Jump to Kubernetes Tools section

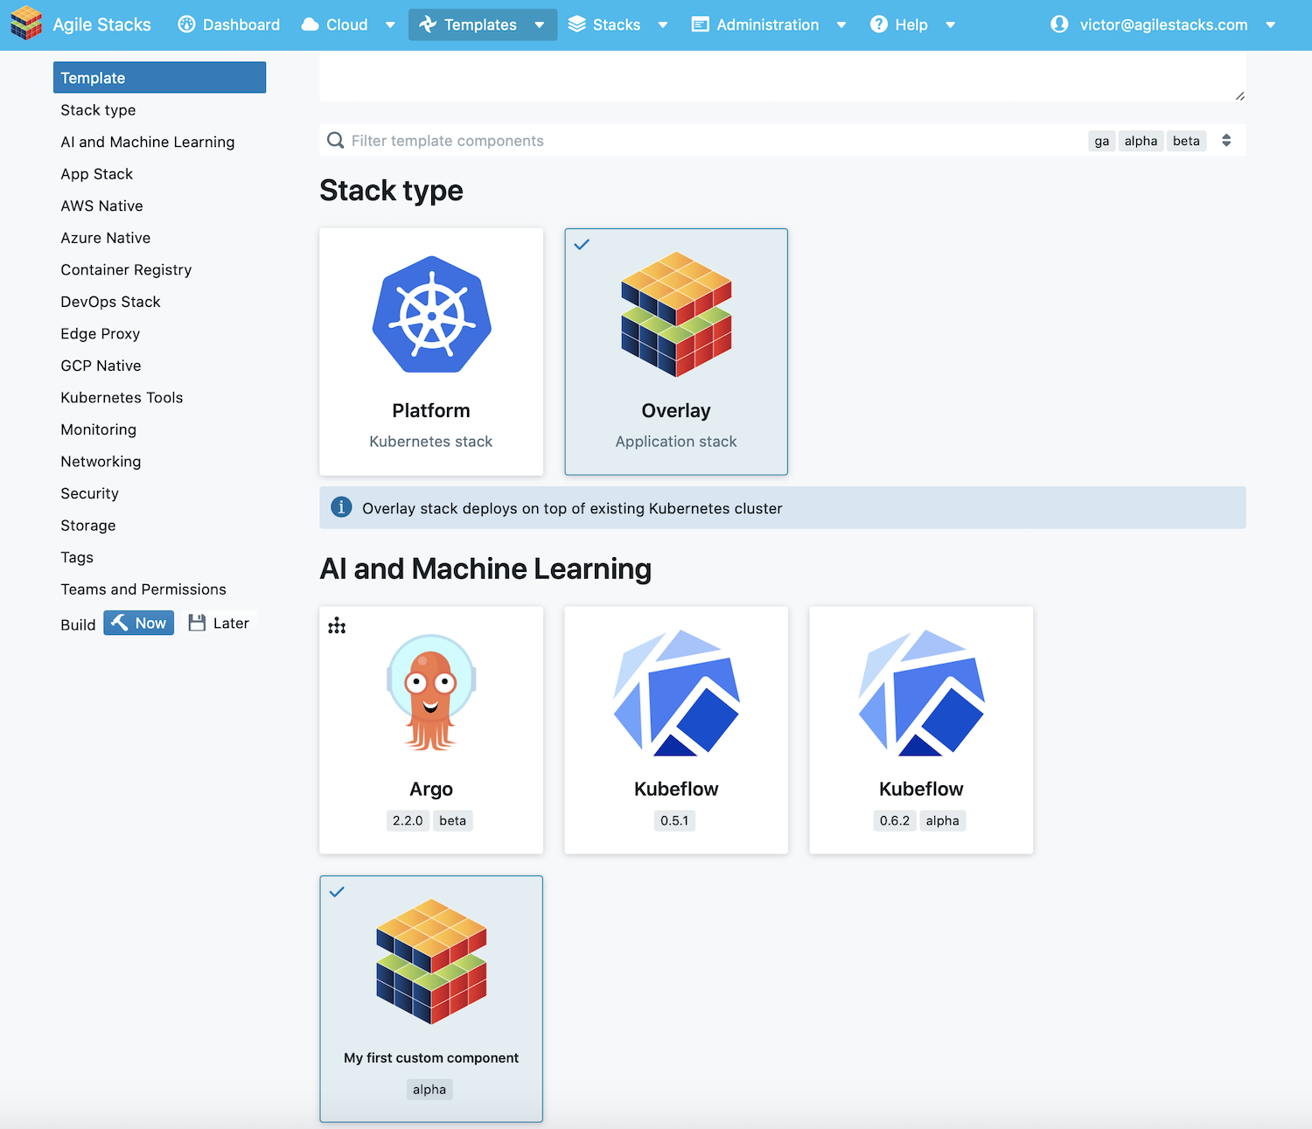[122, 398]
